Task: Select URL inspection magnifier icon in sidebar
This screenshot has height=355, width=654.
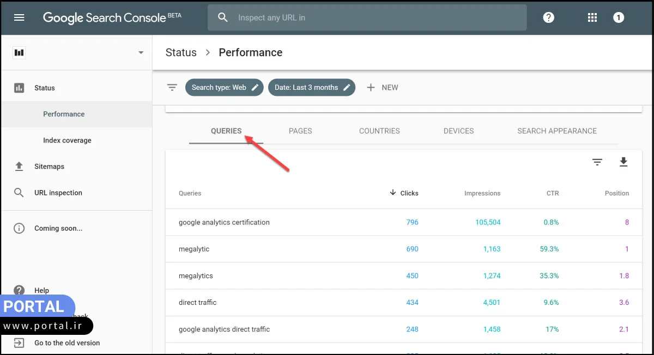Action: point(19,192)
